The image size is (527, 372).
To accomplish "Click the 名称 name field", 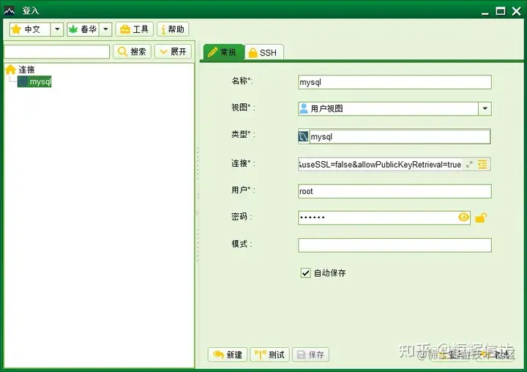I will coord(395,82).
